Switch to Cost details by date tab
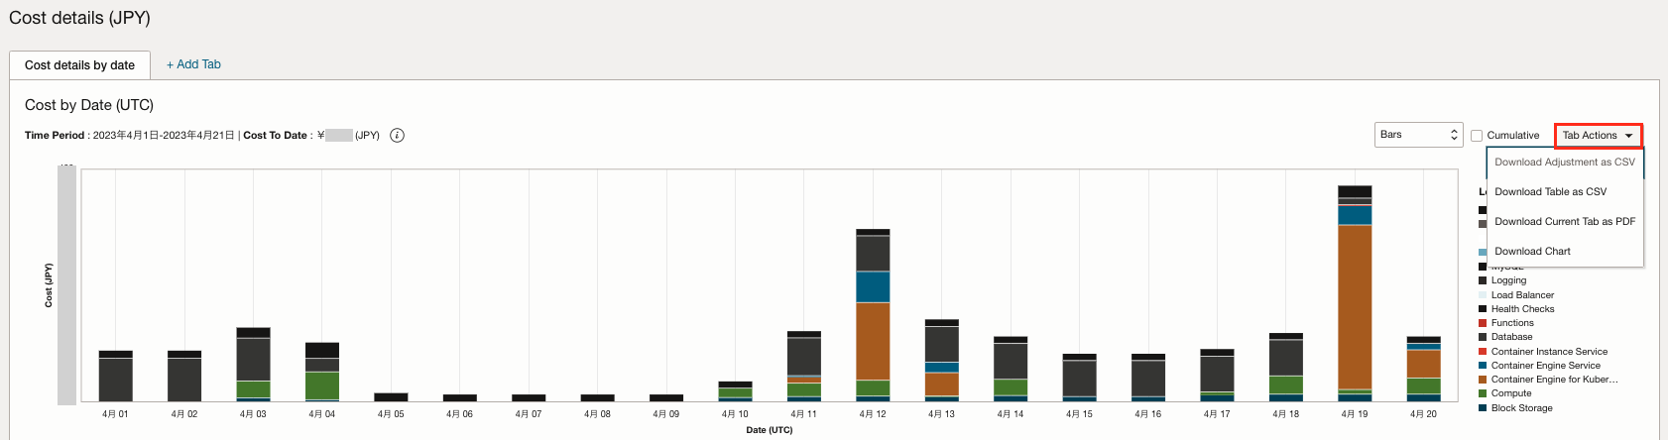Viewport: 1668px width, 440px height. click(79, 65)
